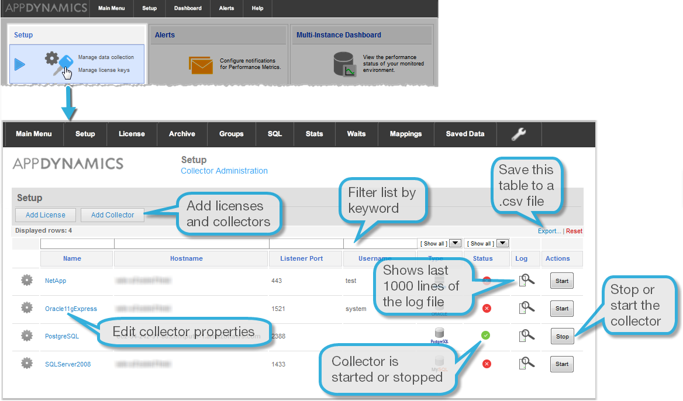683x401 pixels.
Task: Open NetApp collector settings gear icon
Action: [x=27, y=280]
